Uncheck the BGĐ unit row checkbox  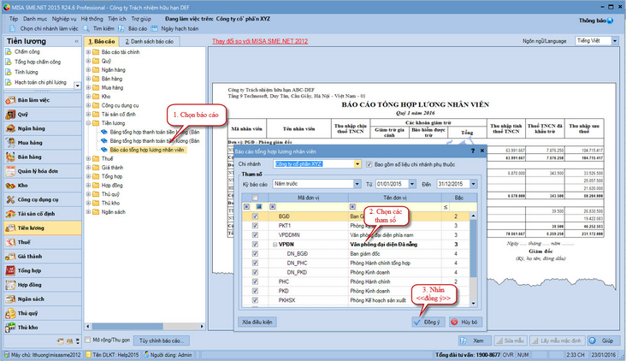pyautogui.click(x=255, y=216)
